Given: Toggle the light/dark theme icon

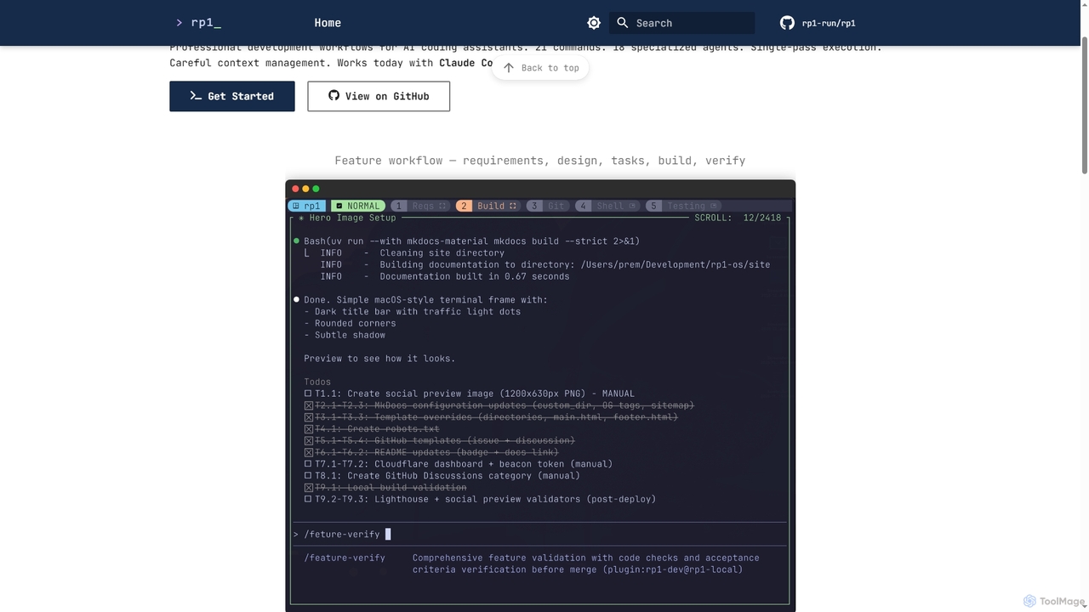Looking at the screenshot, I should coord(594,23).
